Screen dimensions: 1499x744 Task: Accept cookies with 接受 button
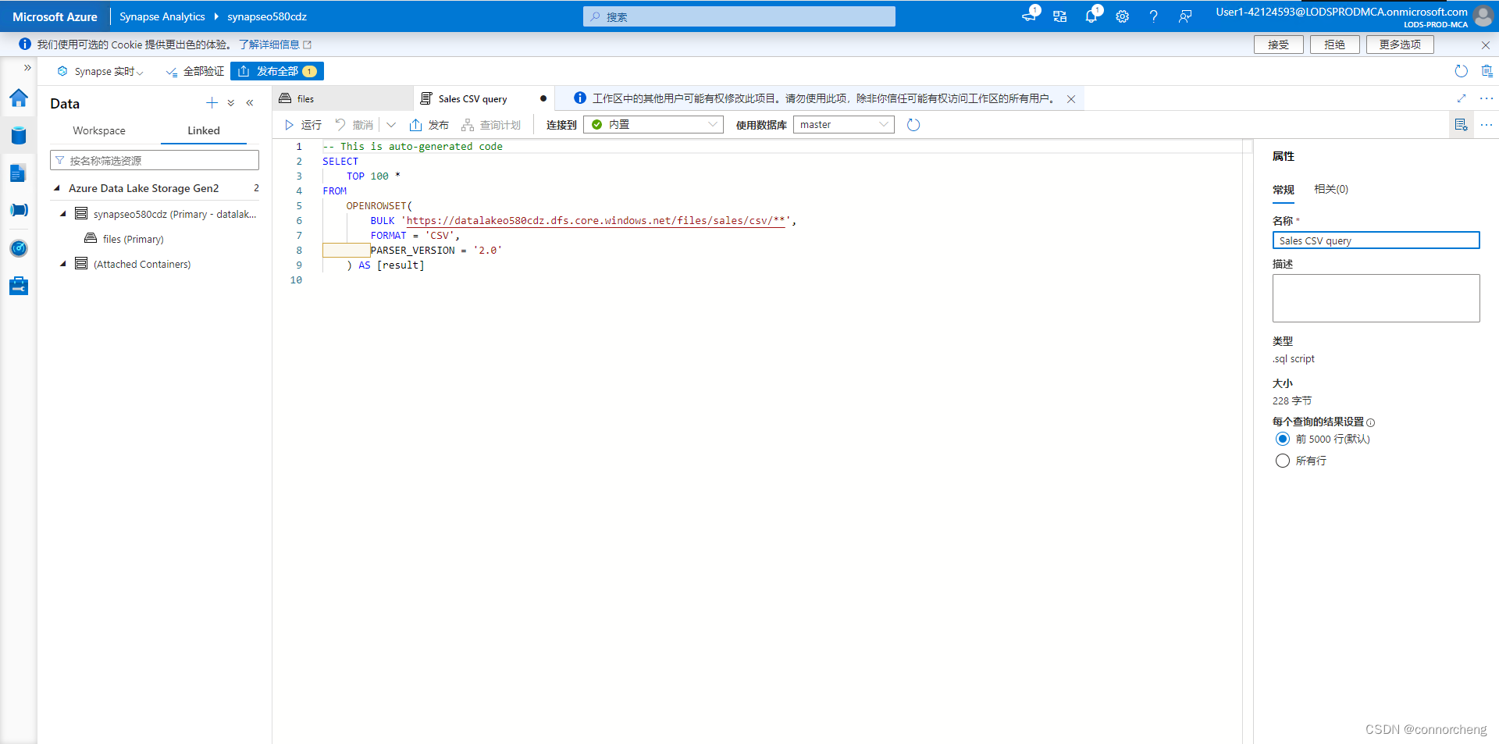pyautogui.click(x=1278, y=44)
